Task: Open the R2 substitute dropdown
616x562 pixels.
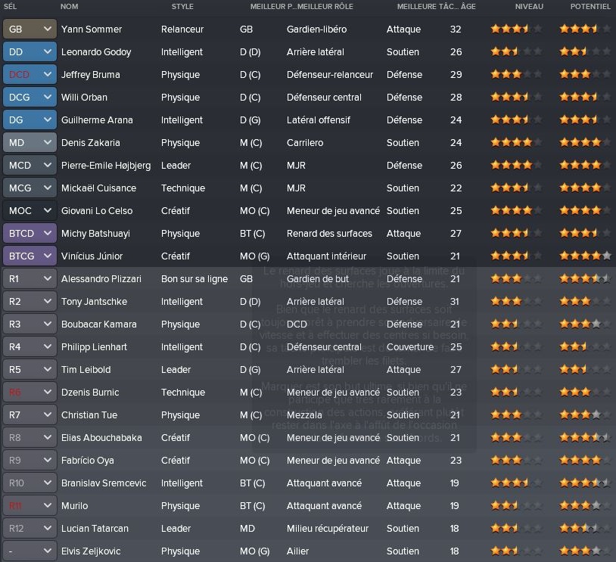Action: click(30, 302)
